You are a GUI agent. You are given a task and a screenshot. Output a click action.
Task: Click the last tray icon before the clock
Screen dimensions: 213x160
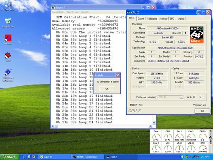(x=197, y=157)
